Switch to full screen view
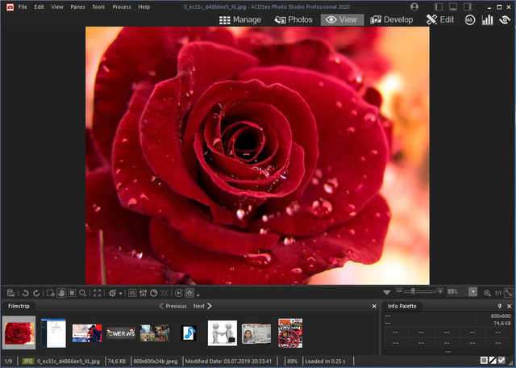The image size is (516, 368). 98,292
